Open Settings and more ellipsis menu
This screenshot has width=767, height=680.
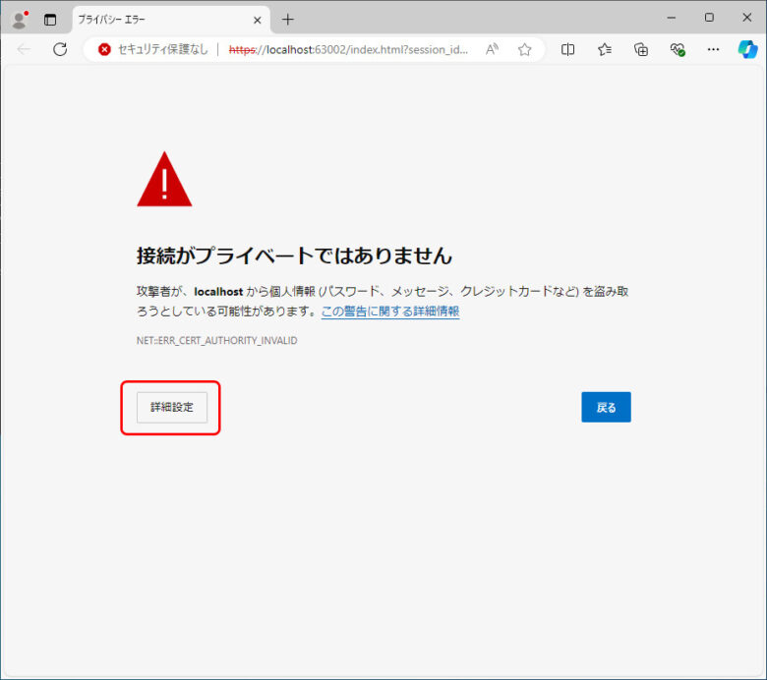click(713, 49)
